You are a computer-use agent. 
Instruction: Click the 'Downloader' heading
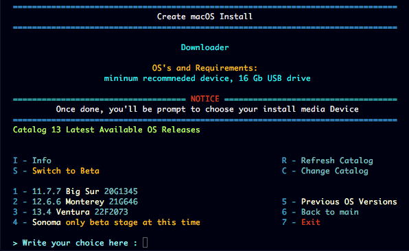pyautogui.click(x=204, y=47)
